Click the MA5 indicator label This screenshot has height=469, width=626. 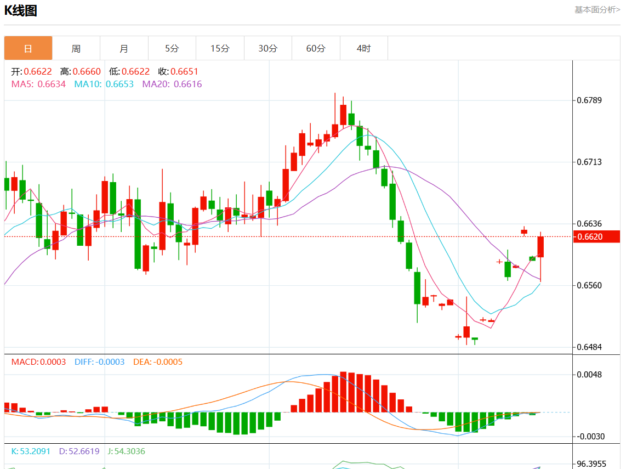tap(38, 84)
